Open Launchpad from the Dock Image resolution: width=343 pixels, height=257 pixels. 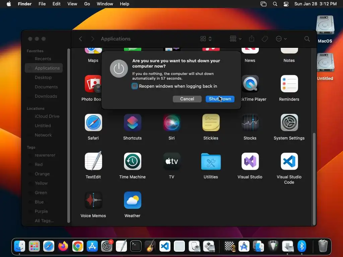(34, 246)
